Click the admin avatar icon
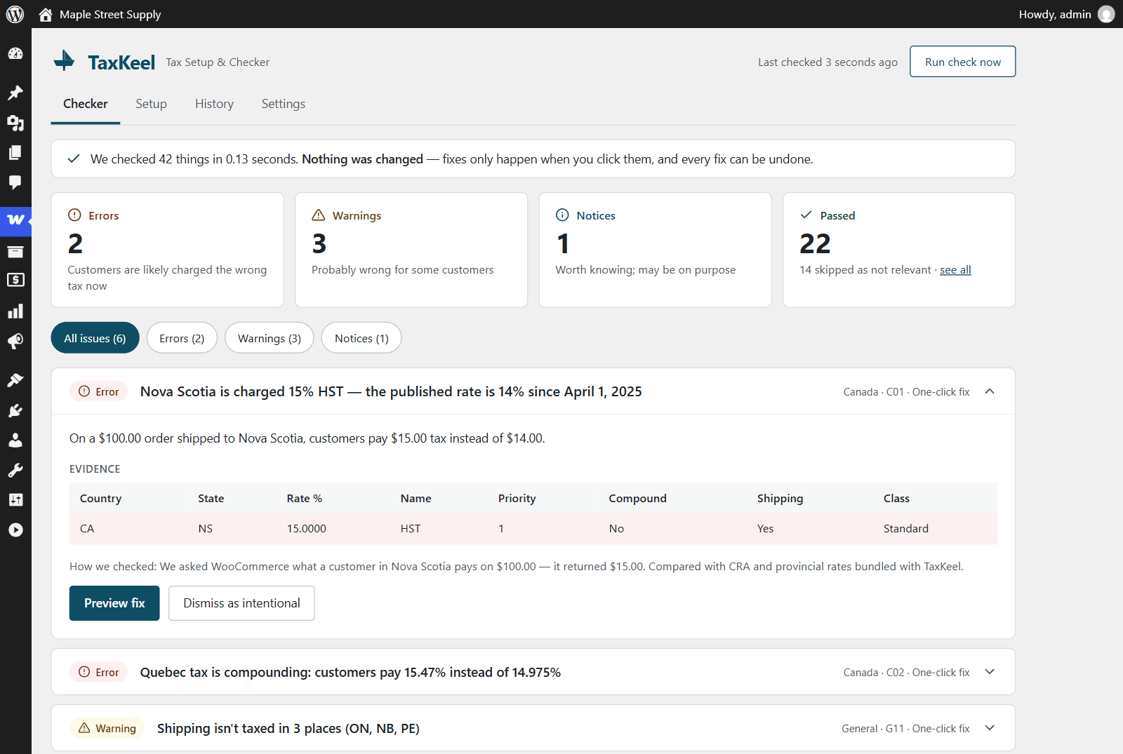Image resolution: width=1123 pixels, height=754 pixels. pos(1106,14)
